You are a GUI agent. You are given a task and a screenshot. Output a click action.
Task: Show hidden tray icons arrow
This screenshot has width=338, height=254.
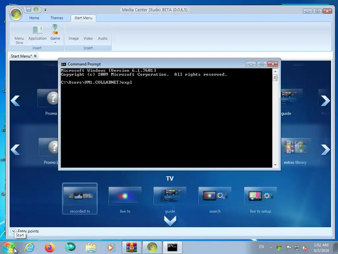[271, 248]
